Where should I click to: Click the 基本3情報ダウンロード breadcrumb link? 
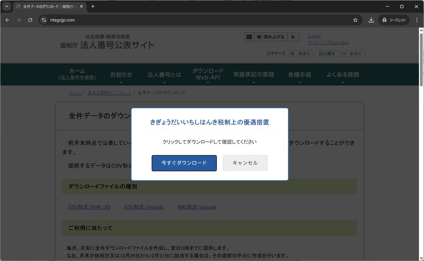(x=110, y=93)
